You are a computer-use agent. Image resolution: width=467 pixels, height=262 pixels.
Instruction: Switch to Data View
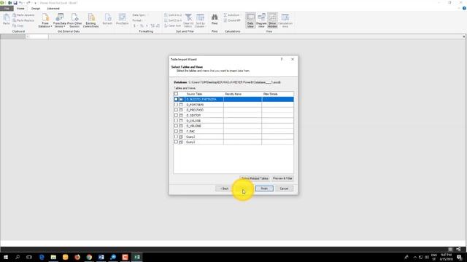tap(250, 20)
